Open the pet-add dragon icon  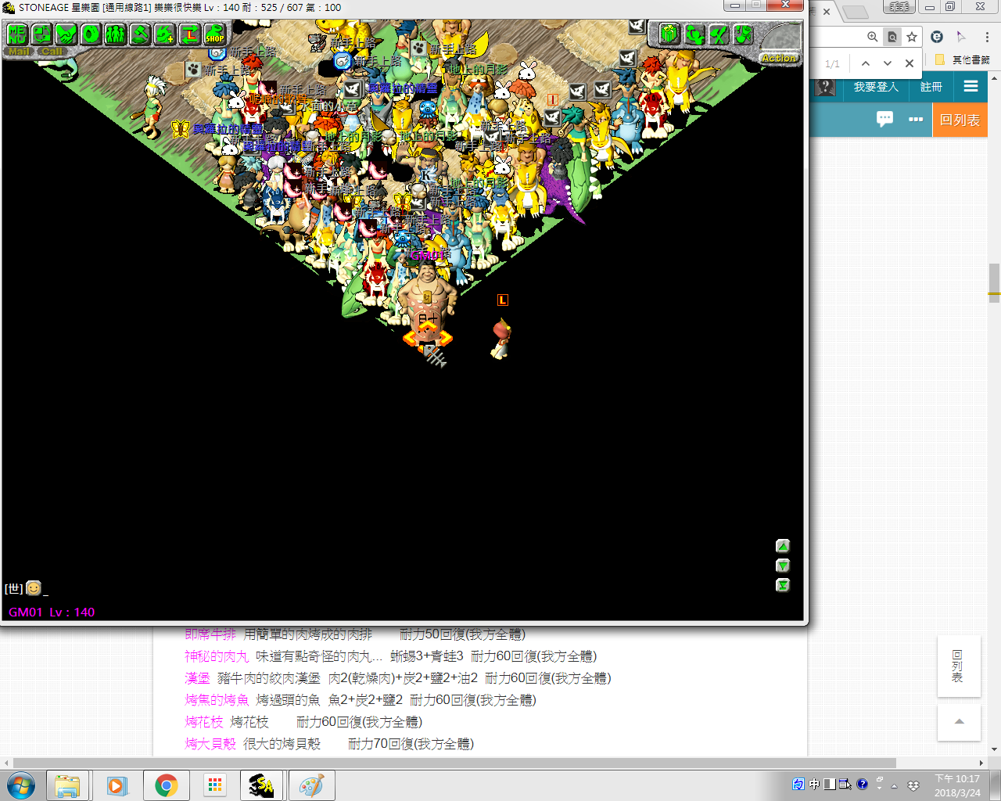click(165, 34)
